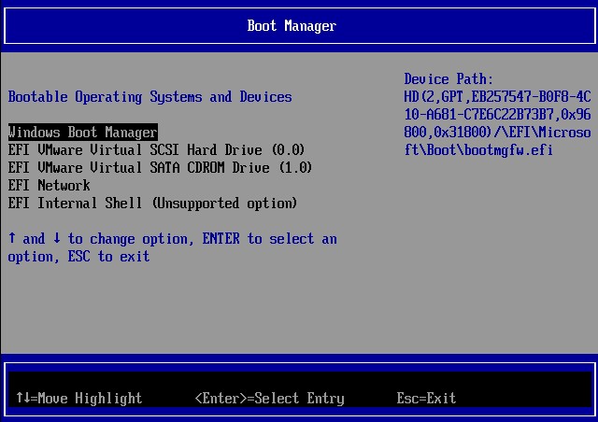Click the option, ESC to exit text
Image resolution: width=598 pixels, height=422 pixels.
point(78,257)
